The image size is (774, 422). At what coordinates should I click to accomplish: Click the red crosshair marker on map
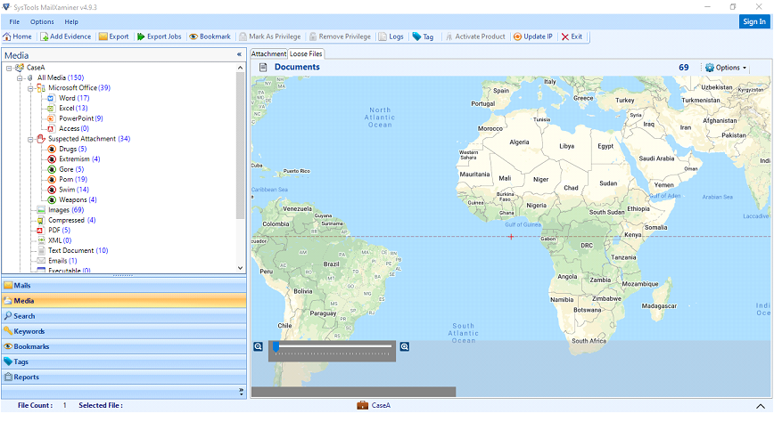tap(511, 237)
